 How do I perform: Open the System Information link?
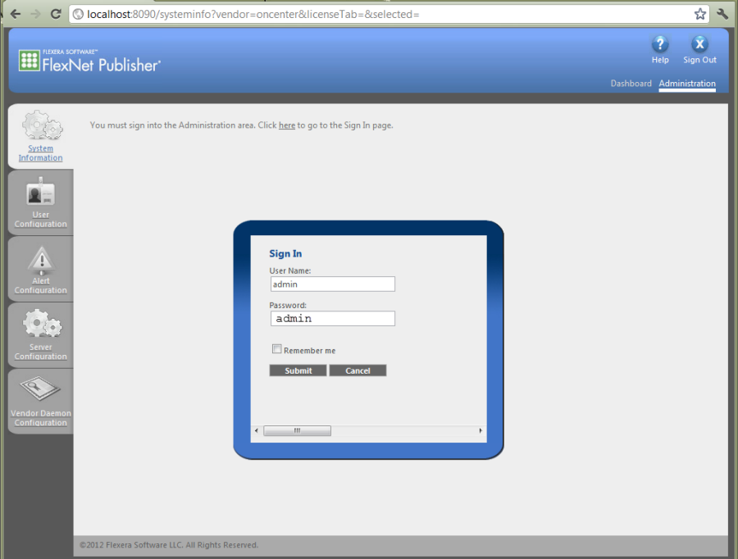pos(40,153)
